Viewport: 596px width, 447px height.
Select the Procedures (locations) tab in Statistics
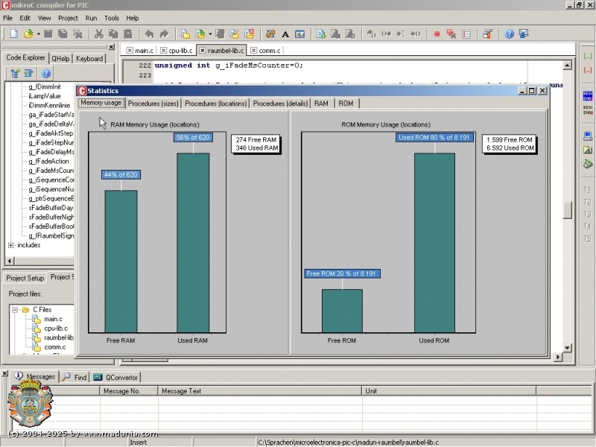(216, 104)
